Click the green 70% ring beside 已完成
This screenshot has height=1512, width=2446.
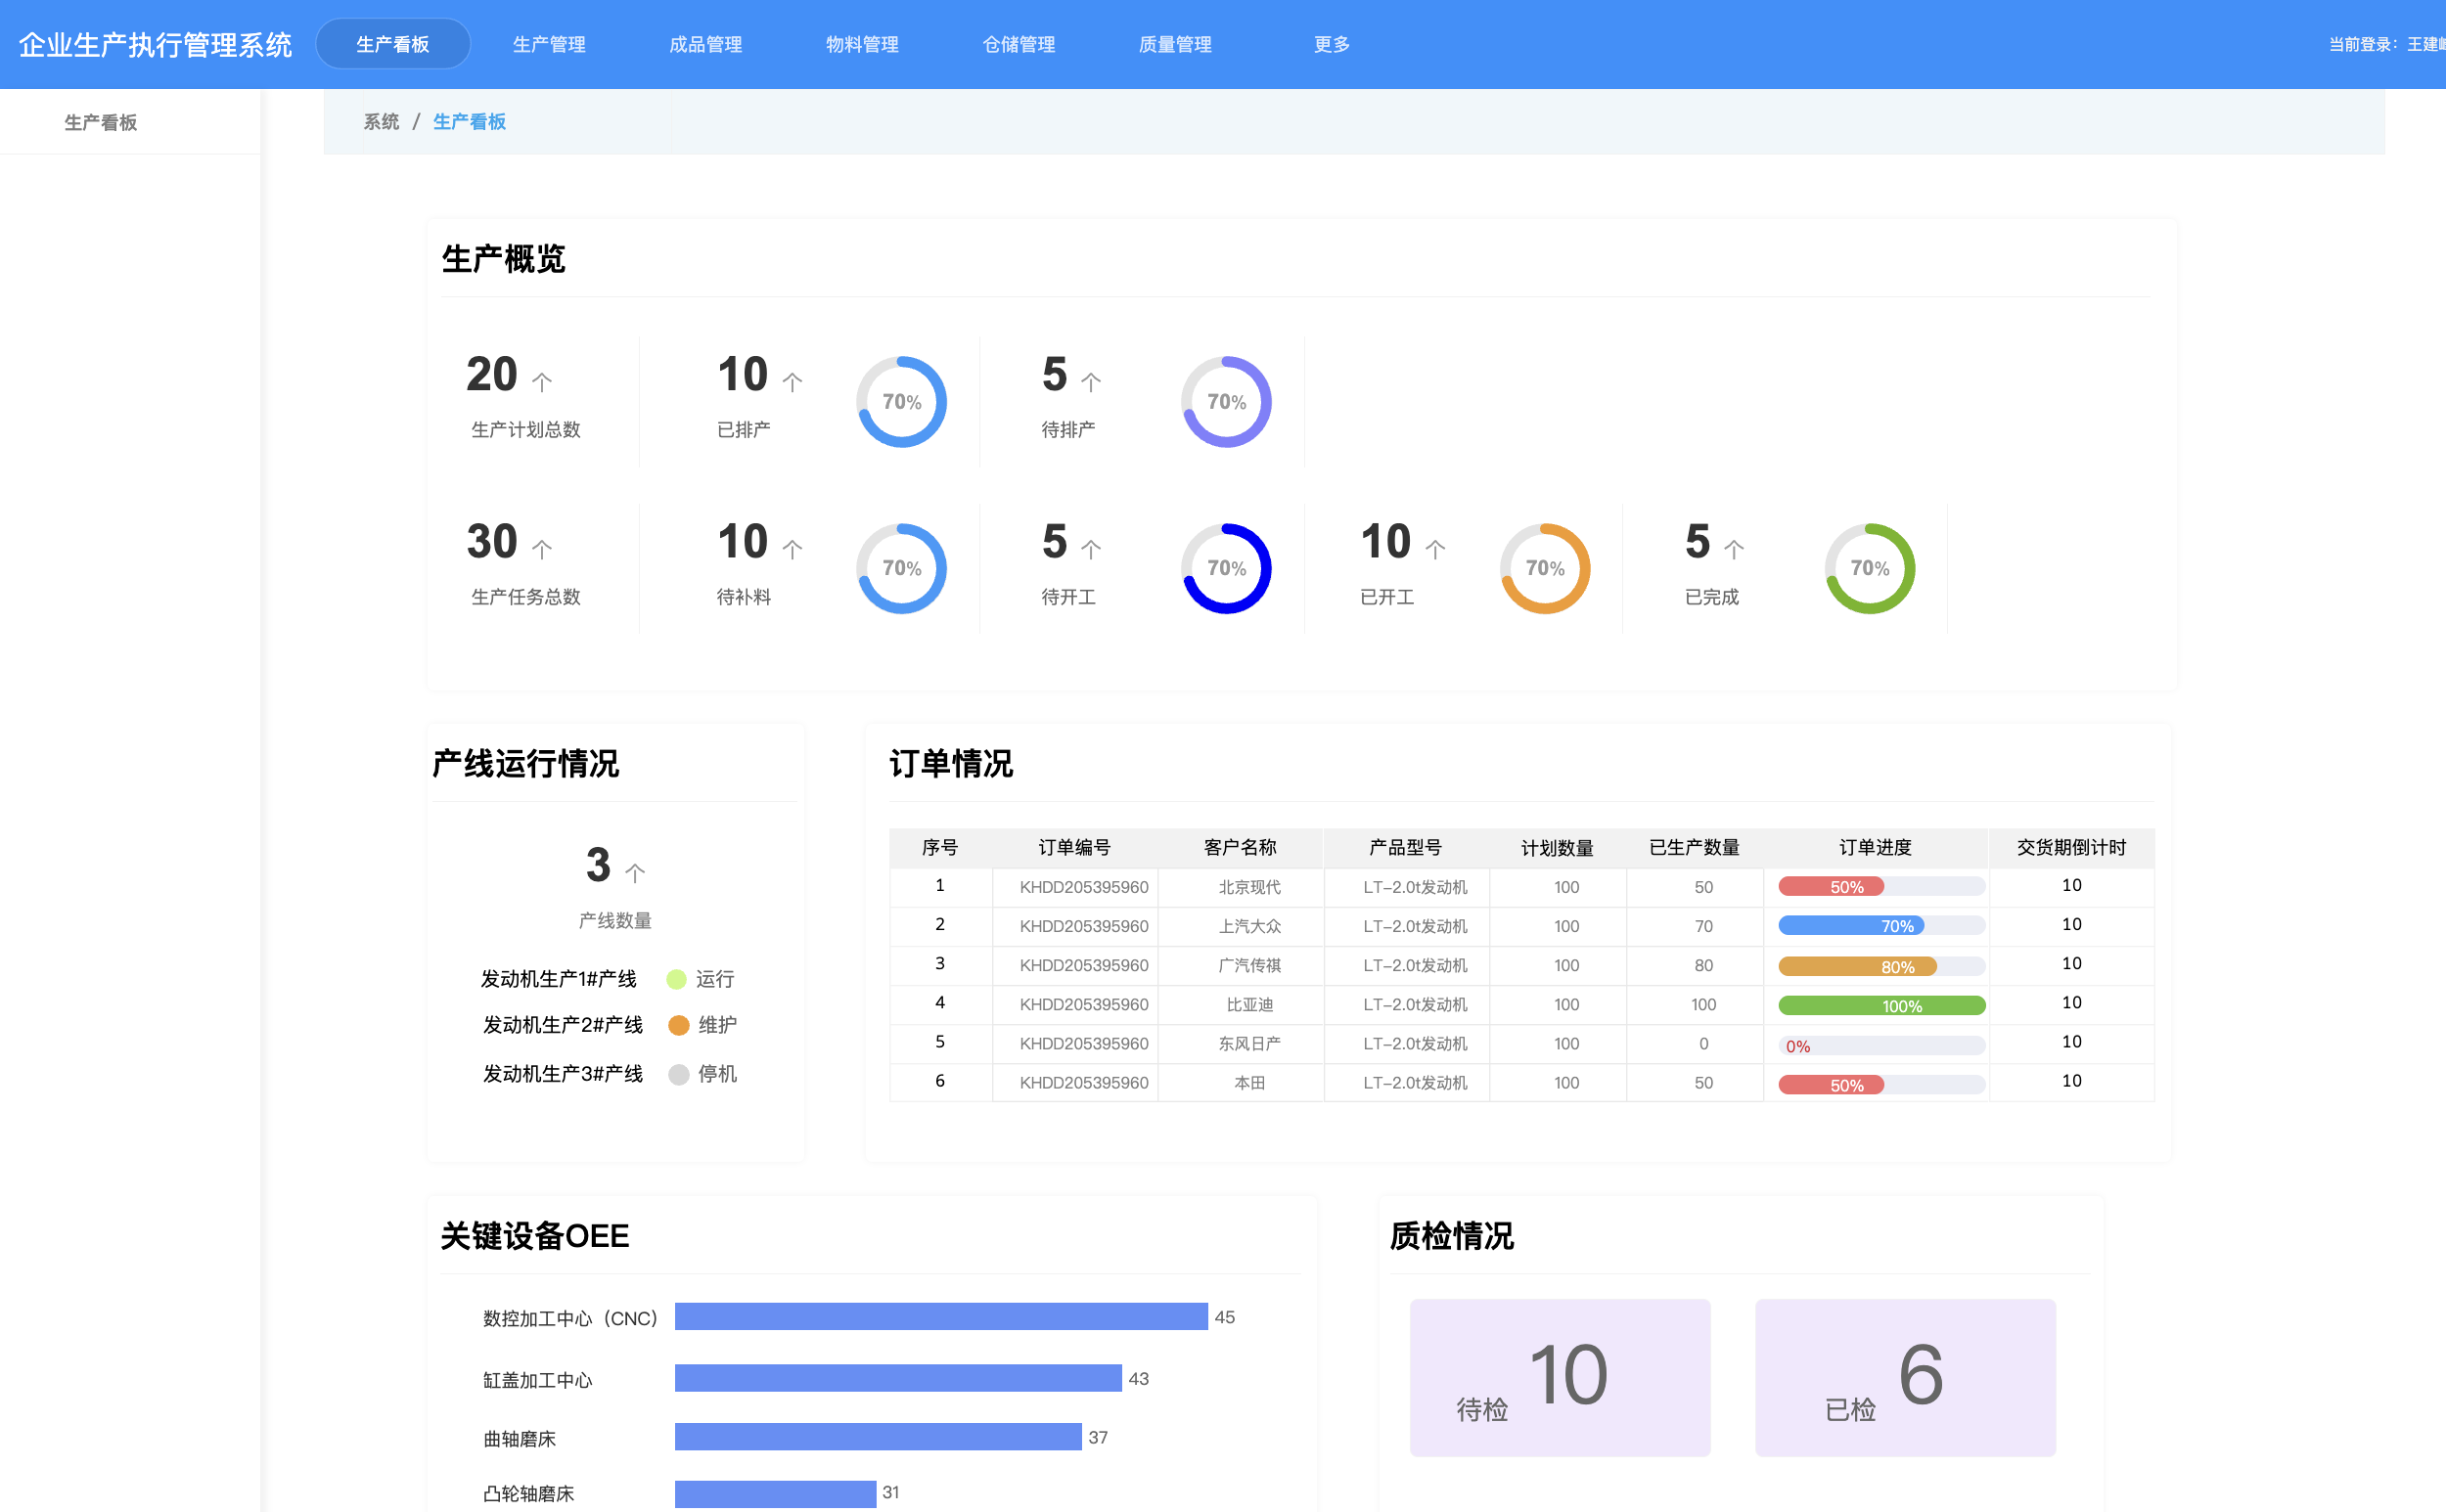[x=1869, y=568]
